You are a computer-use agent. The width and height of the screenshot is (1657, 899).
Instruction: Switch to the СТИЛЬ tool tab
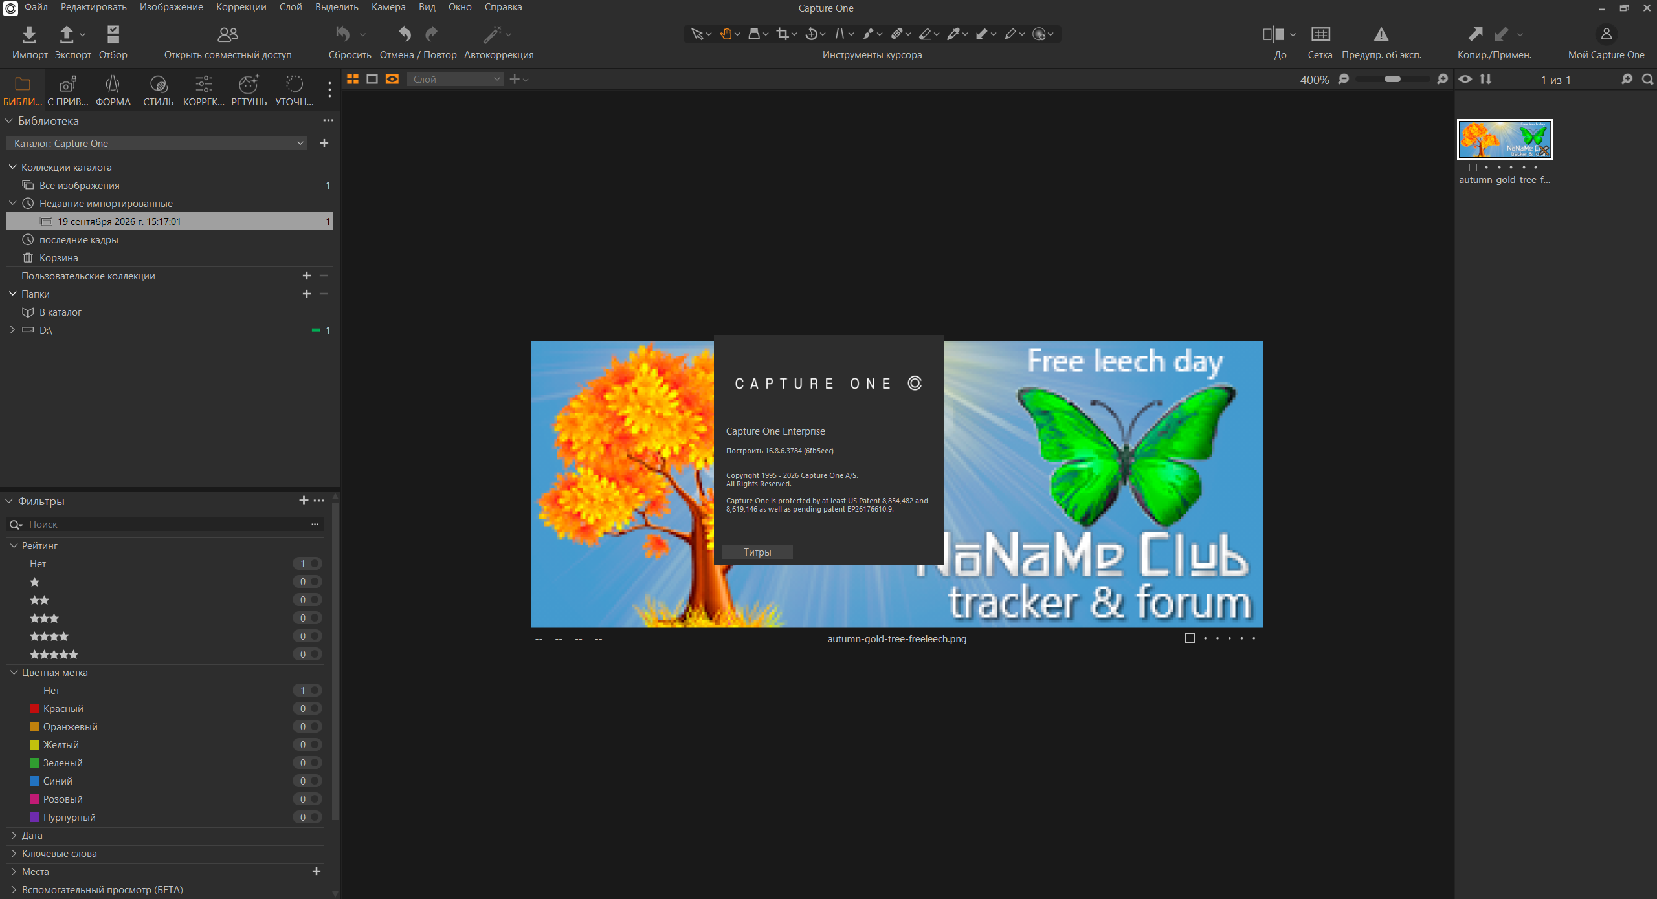[x=158, y=91]
